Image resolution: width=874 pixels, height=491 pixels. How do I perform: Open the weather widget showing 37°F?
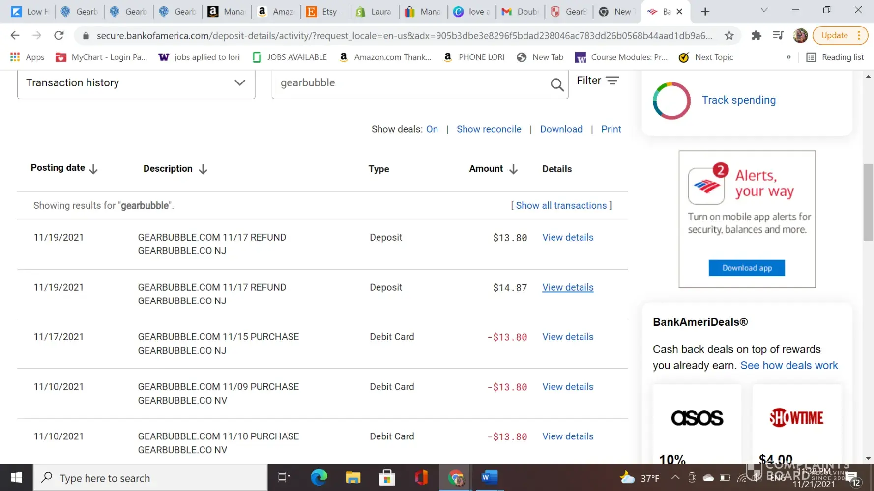tap(640, 478)
